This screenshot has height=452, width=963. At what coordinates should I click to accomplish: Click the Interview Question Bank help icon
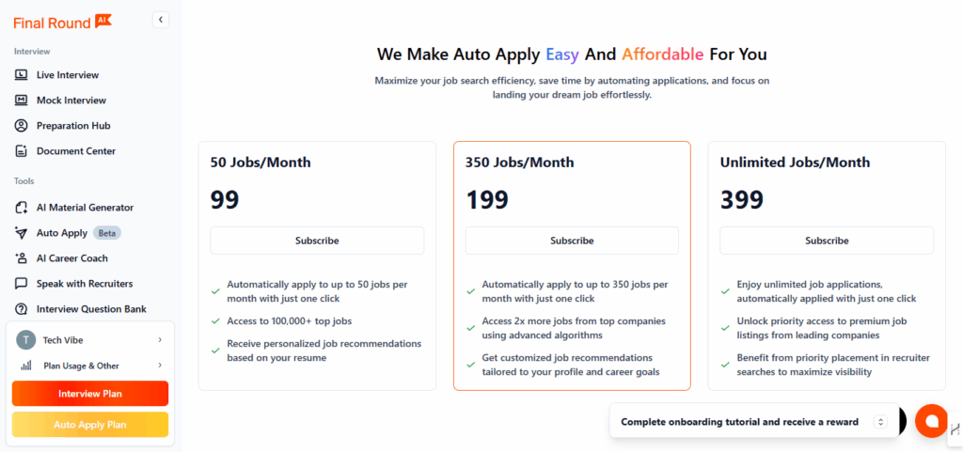point(22,309)
